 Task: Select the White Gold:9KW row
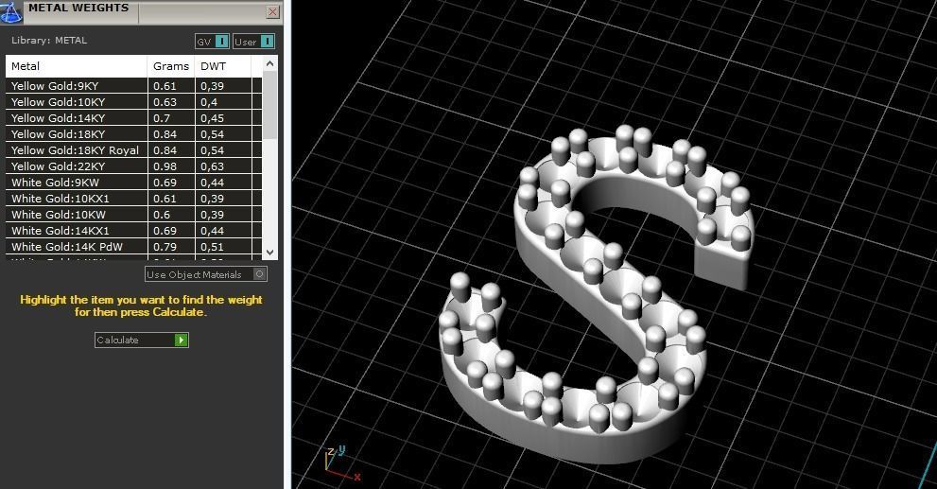[x=134, y=183]
